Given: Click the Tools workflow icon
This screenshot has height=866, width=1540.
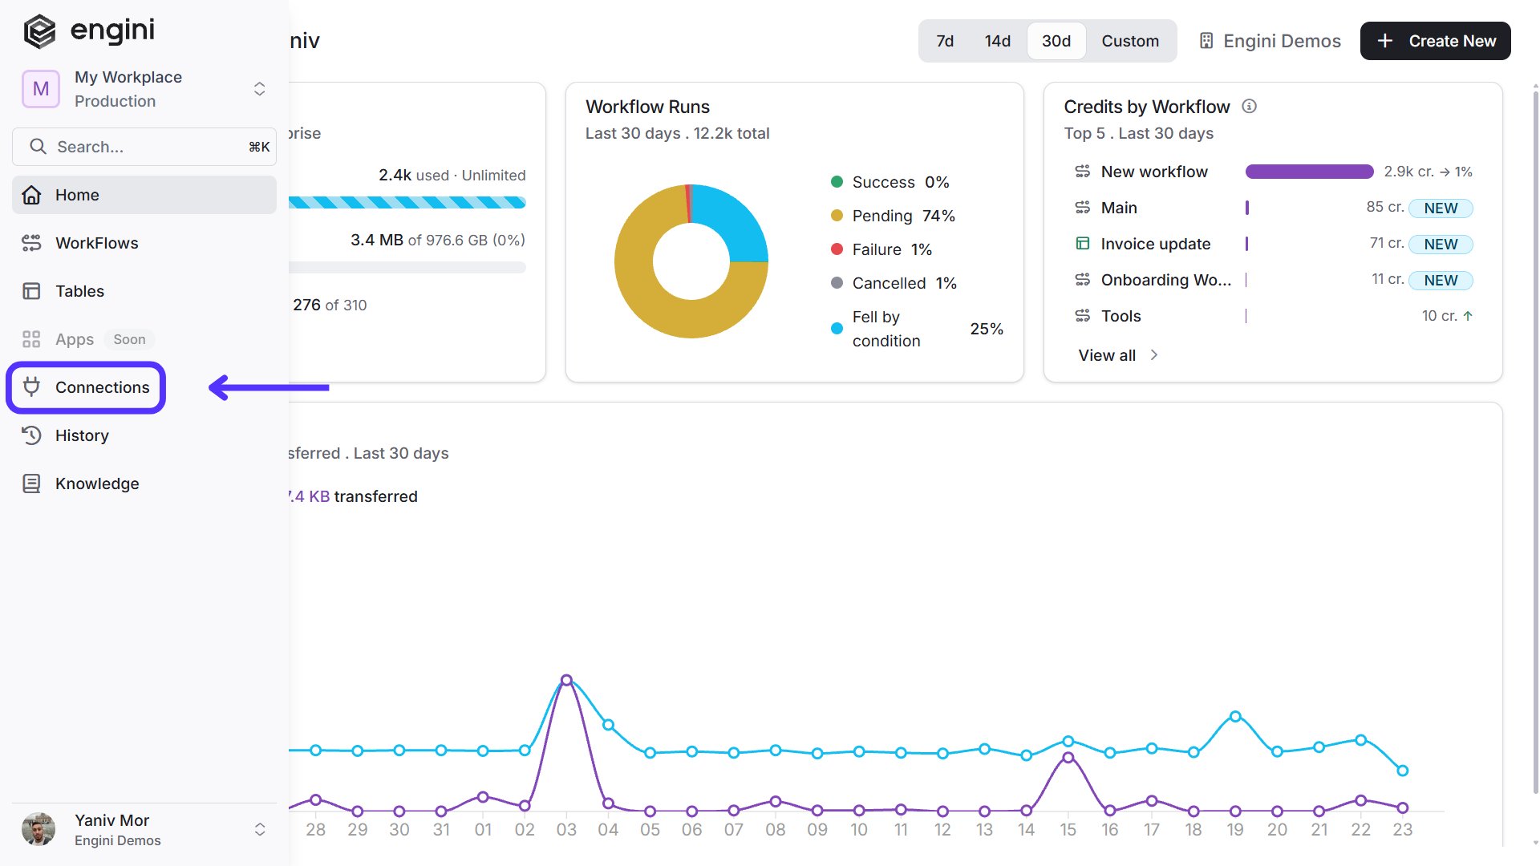Looking at the screenshot, I should (x=1082, y=316).
